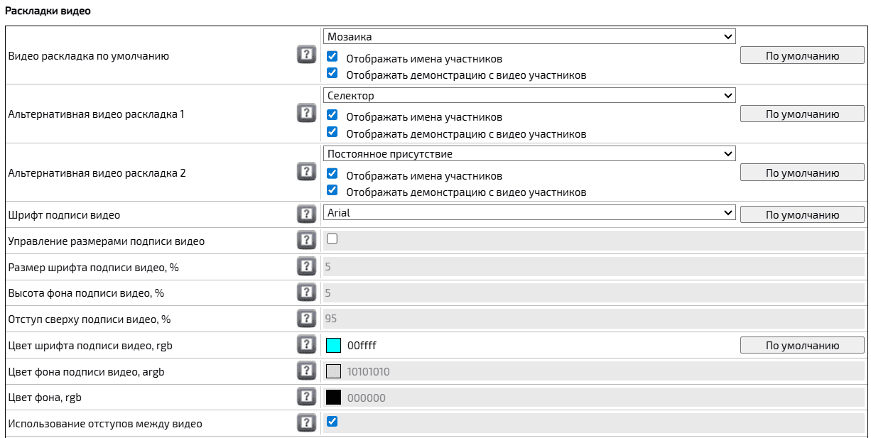The image size is (871, 438).
Task: Open help for Размер шрифта подписи видео
Action: tap(306, 266)
